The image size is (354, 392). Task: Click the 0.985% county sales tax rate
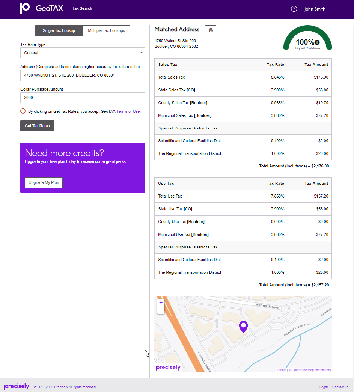(x=278, y=103)
